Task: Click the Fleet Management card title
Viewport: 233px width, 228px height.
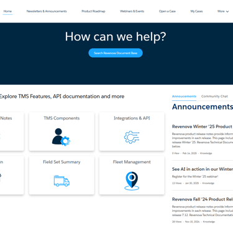Action: pyautogui.click(x=132, y=162)
